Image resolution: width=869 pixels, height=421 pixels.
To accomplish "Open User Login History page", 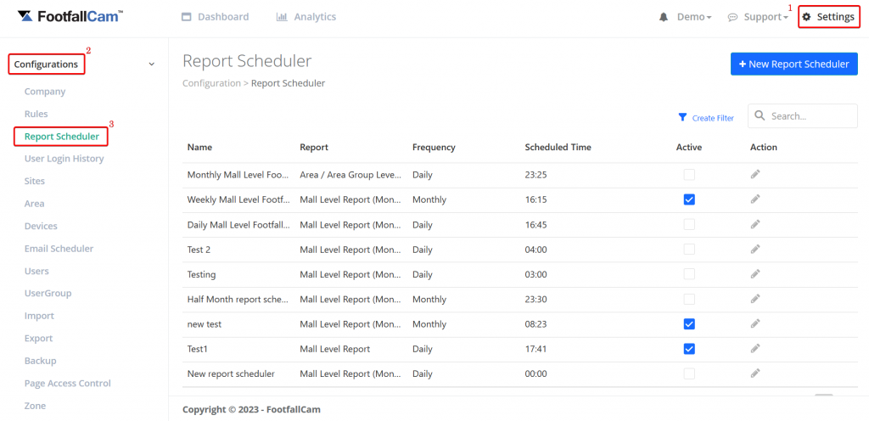I will 64,159.
